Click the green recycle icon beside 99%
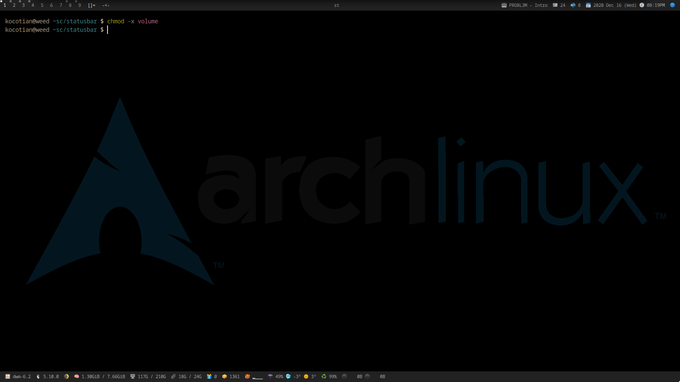Viewport: 680px width, 382px height. pos(324,376)
